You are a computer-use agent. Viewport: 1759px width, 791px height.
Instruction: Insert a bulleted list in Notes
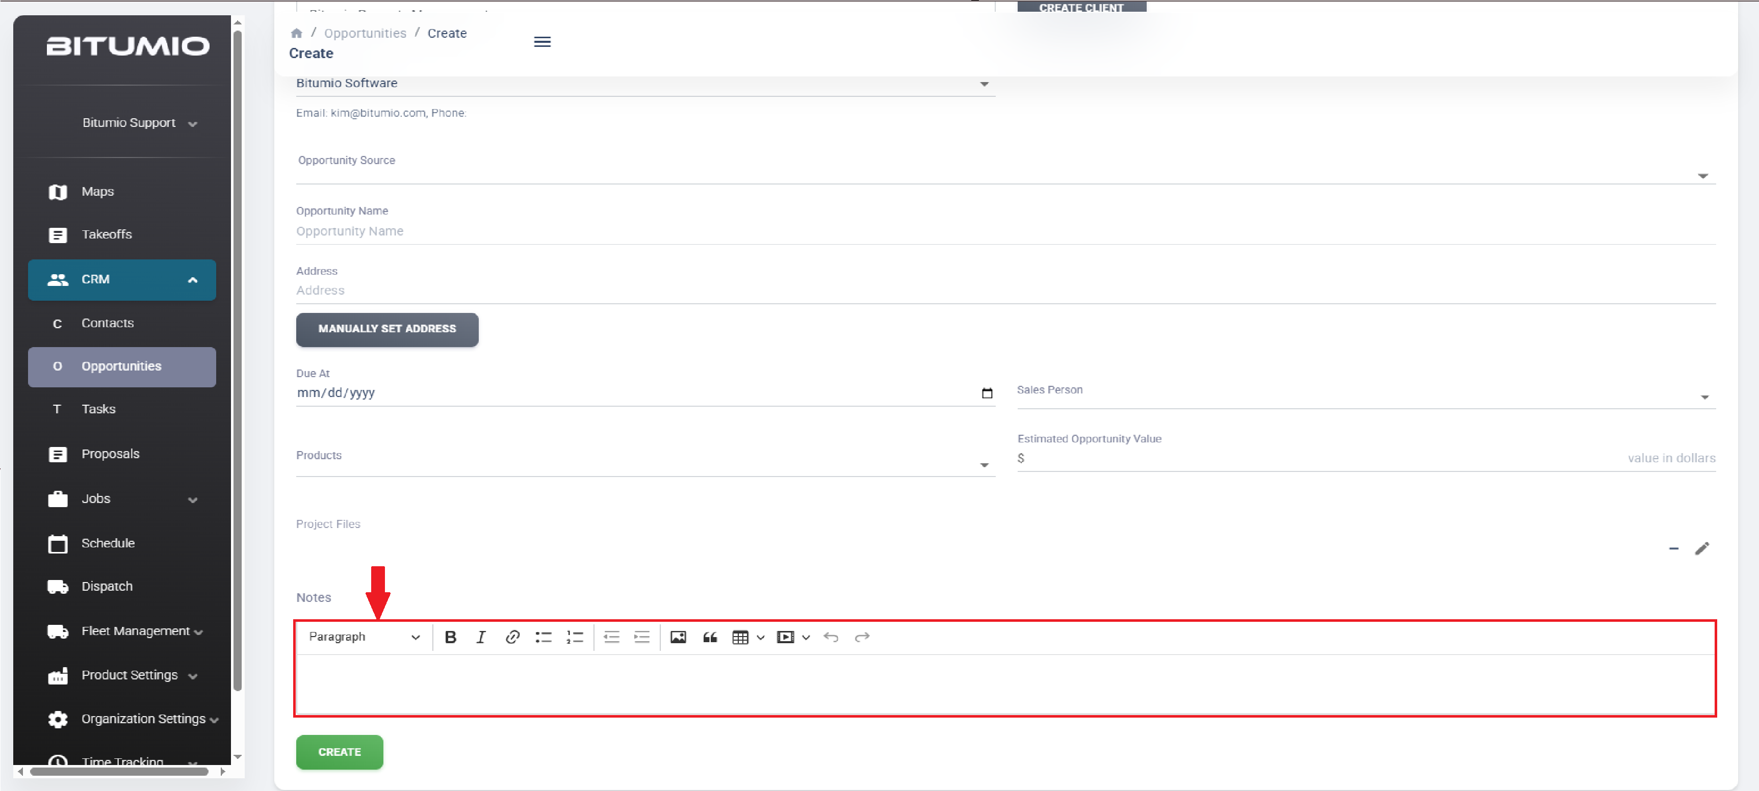click(544, 638)
